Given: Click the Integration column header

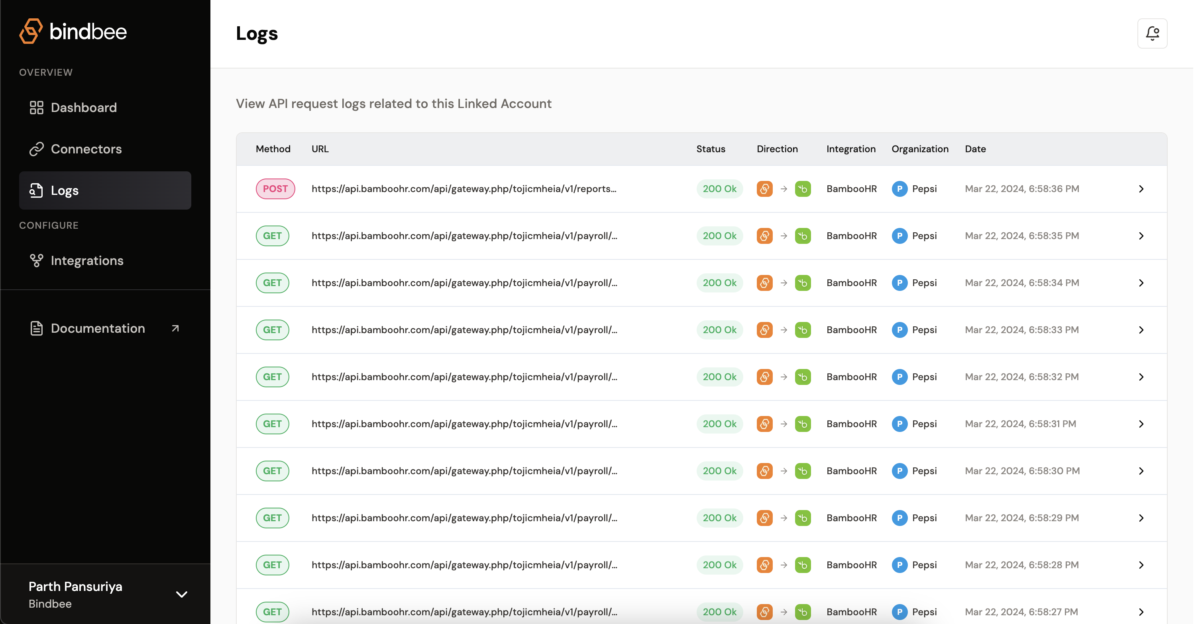Looking at the screenshot, I should 851,149.
